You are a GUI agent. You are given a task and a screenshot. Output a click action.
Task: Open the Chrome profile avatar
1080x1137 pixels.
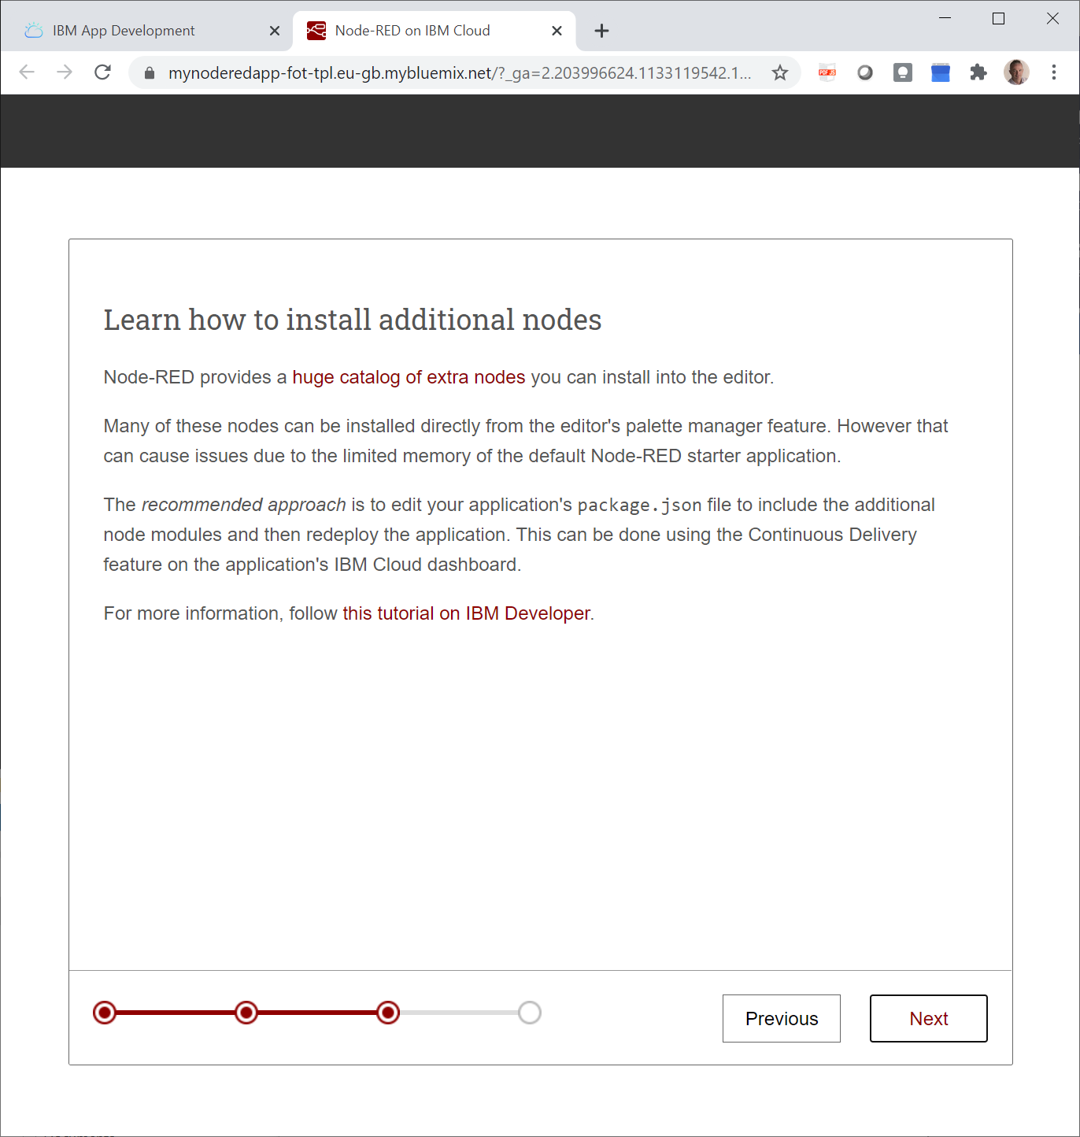click(x=1016, y=72)
